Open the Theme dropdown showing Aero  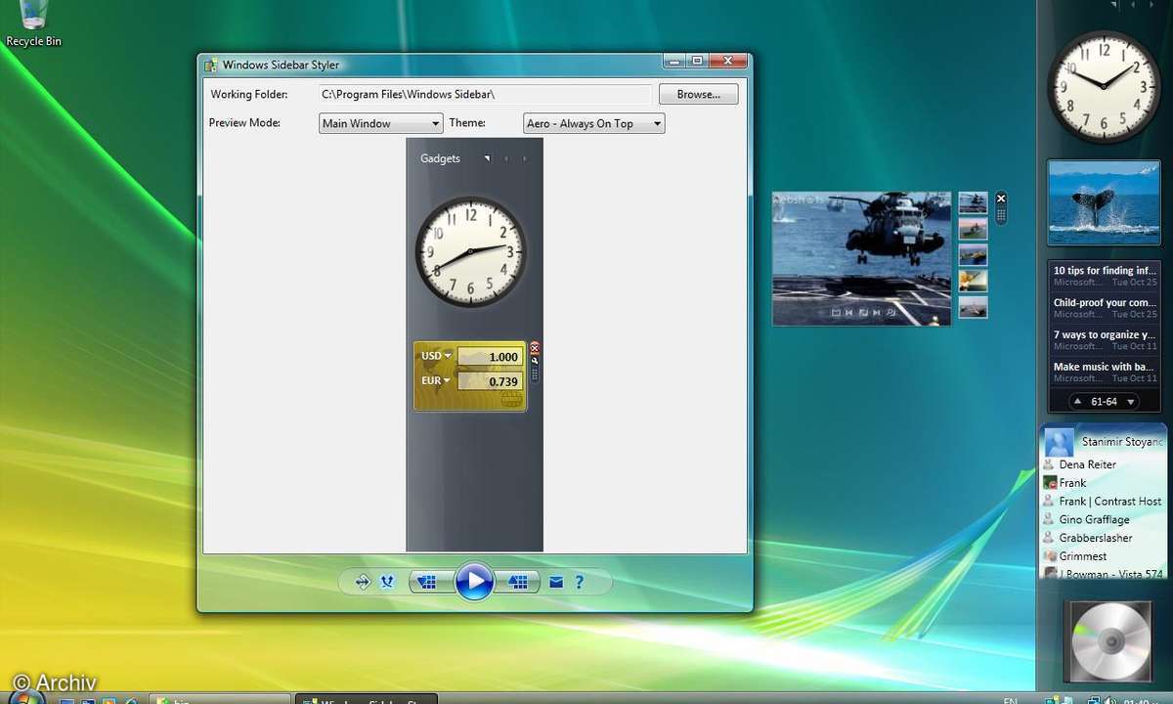[x=594, y=123]
